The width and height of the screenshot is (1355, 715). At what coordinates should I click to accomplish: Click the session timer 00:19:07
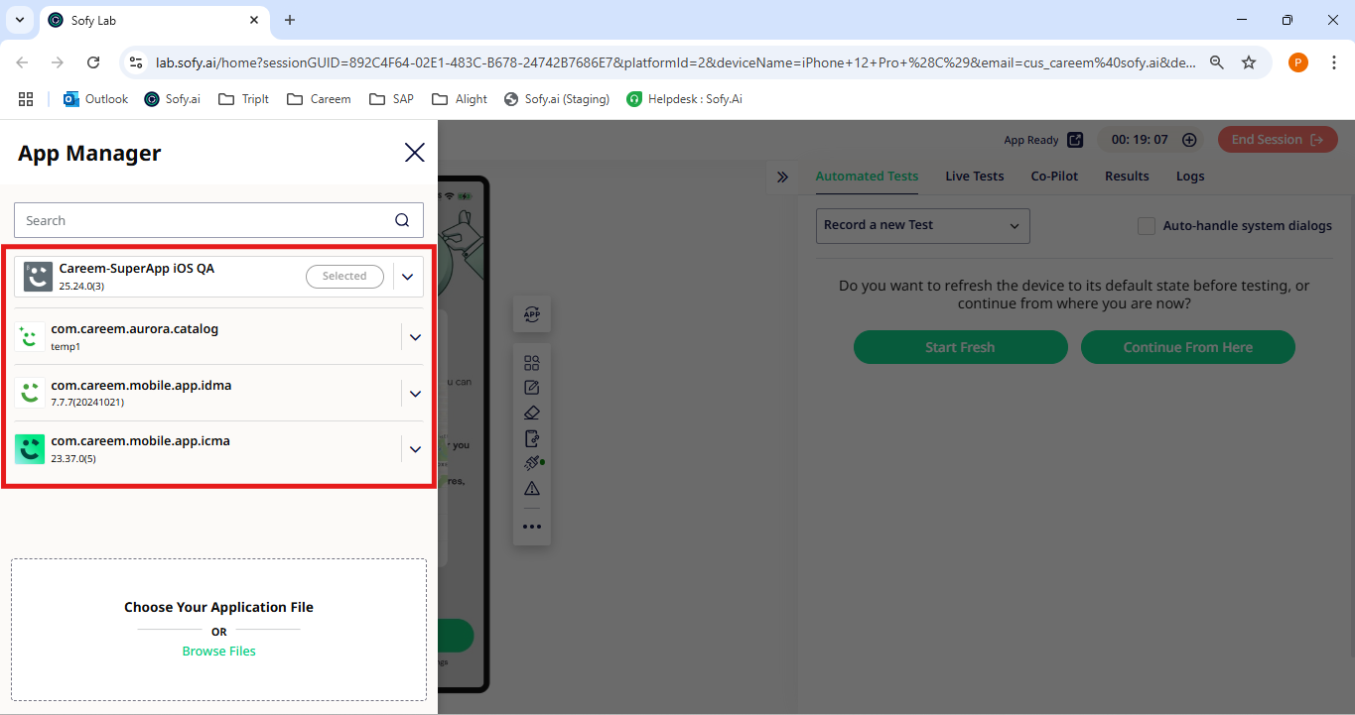pos(1140,140)
